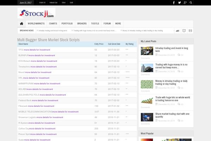Viewport: 211px width, 141px height.
Task: Go to home via house icon
Action: point(21,24)
